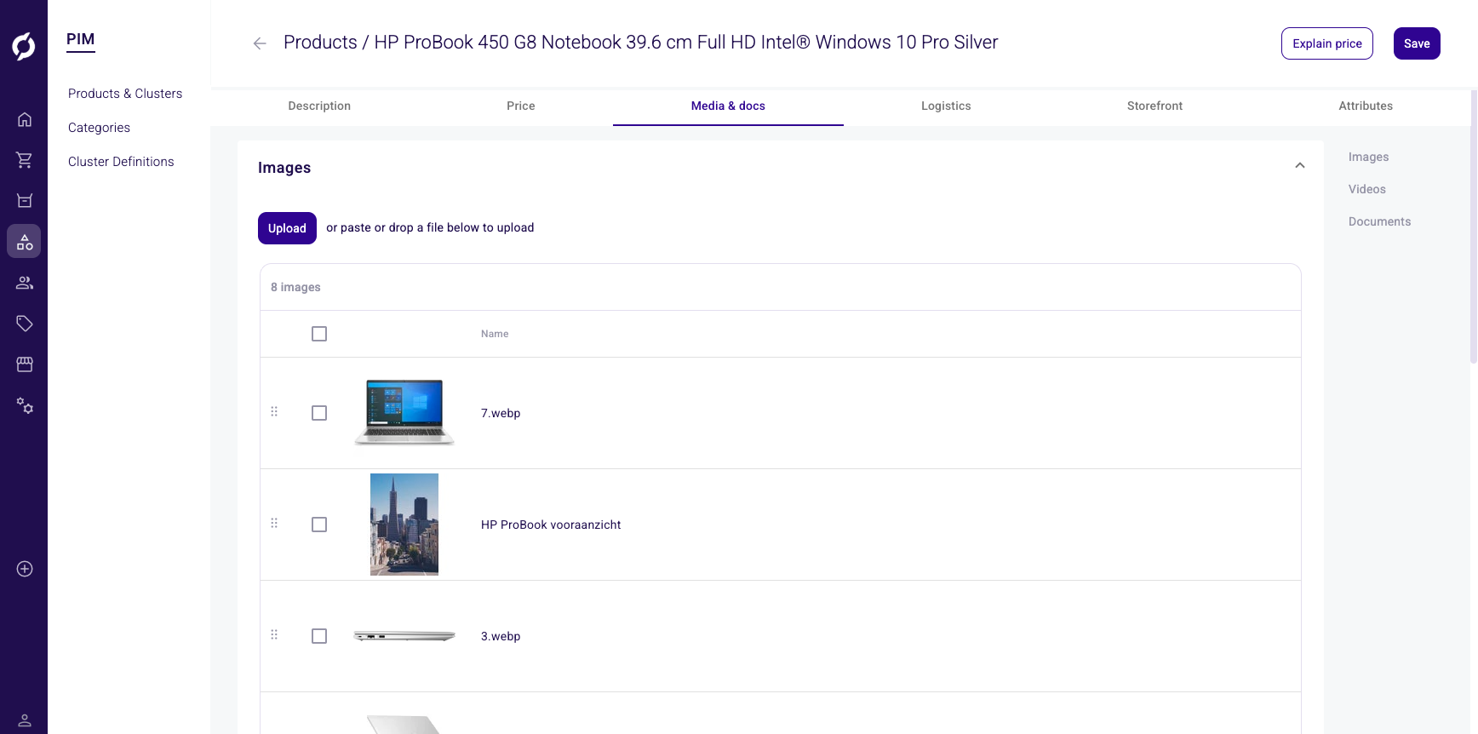Open the shop front icon in sidebar
Viewport: 1478px width, 734px height.
click(25, 364)
